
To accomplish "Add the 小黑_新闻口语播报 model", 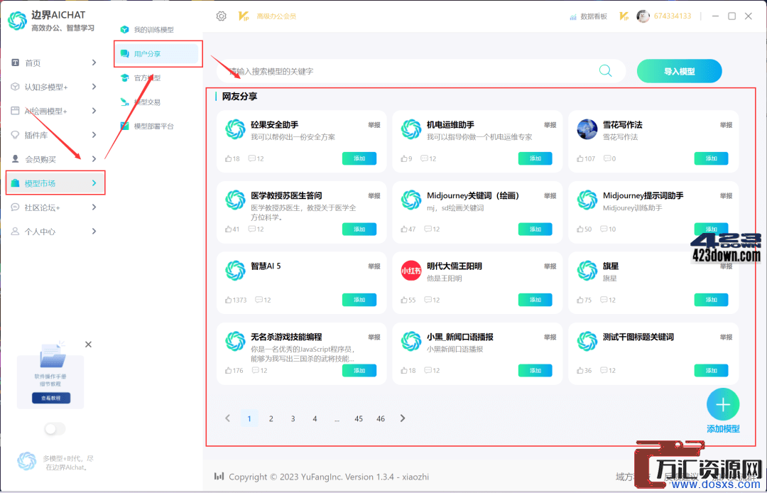I will [x=535, y=370].
